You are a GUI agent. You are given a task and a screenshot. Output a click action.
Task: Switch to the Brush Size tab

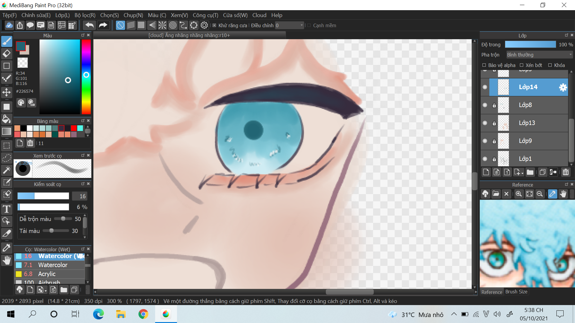(516, 292)
